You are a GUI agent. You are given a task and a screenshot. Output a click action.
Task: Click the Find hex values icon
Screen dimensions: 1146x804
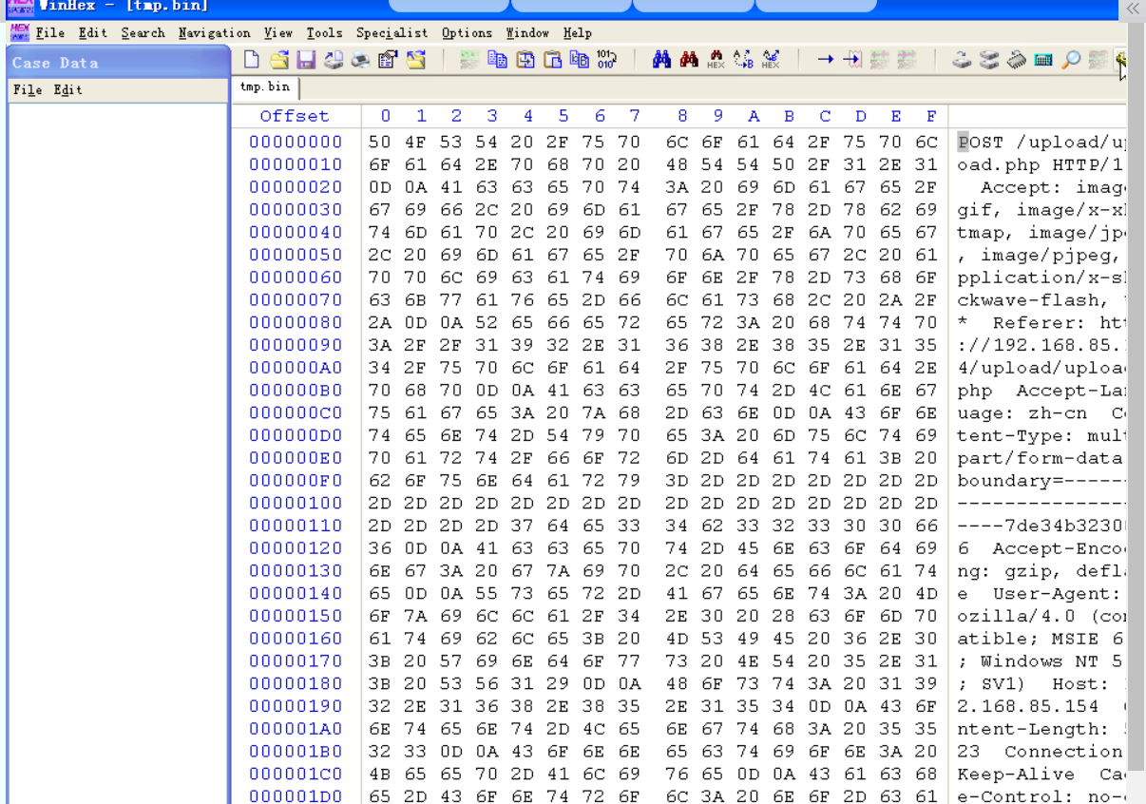point(716,60)
